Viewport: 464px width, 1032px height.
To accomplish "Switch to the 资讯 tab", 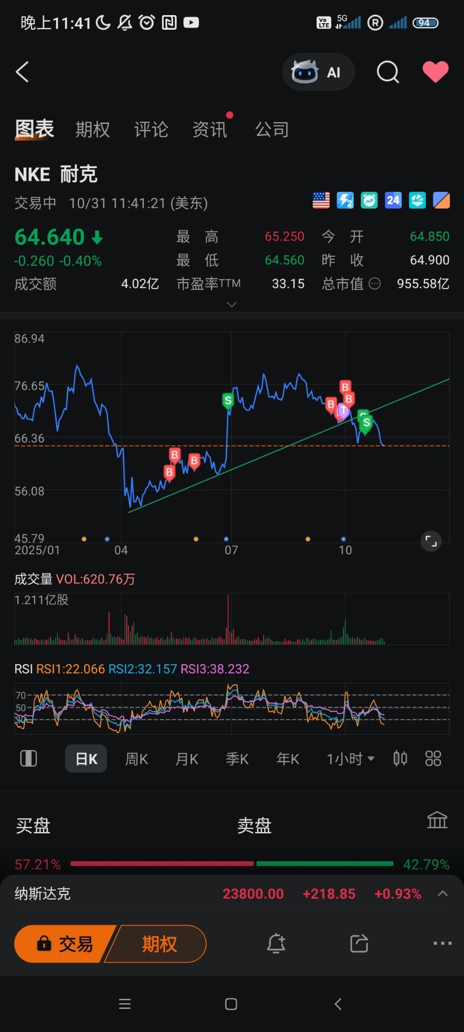I will click(210, 129).
